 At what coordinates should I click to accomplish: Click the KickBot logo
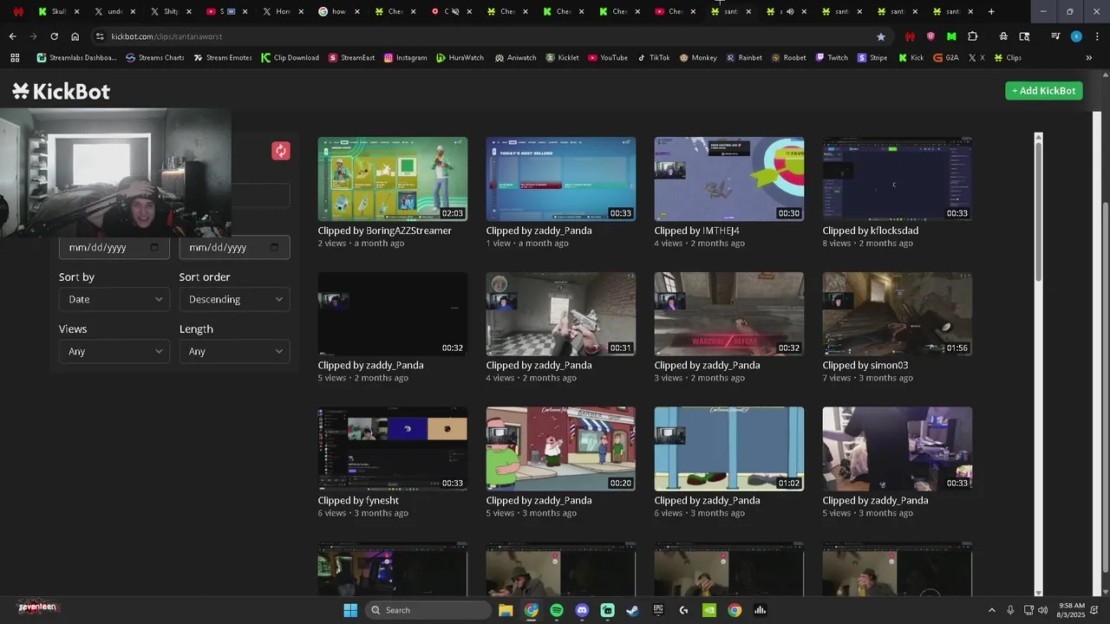[61, 91]
